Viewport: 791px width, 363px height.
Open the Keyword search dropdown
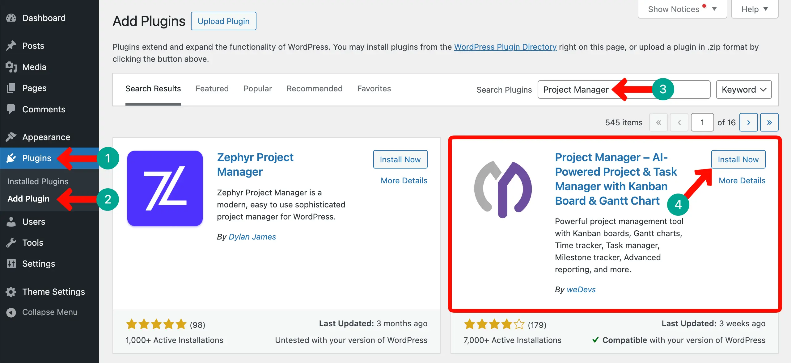[743, 90]
